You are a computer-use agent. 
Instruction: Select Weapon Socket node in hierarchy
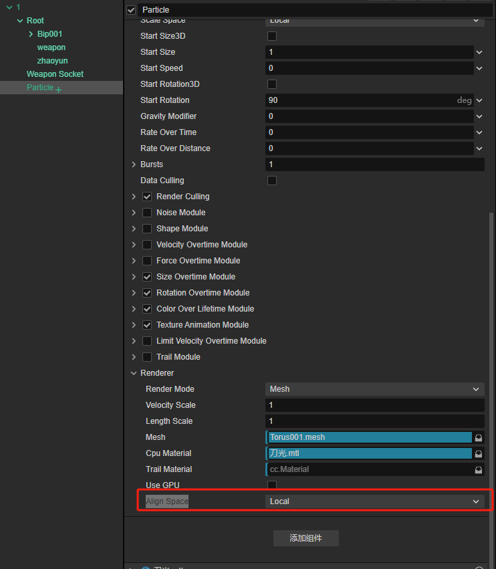pos(55,74)
